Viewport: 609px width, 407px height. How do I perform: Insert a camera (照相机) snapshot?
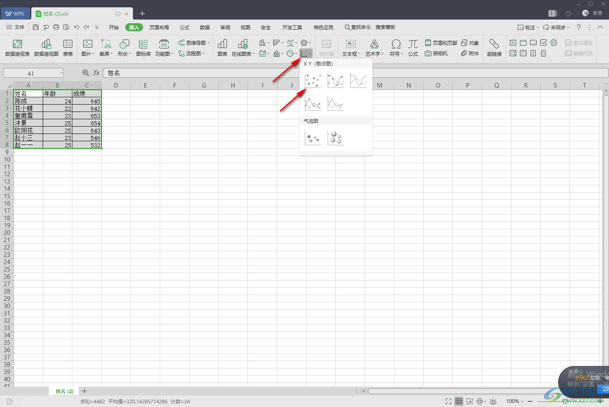(436, 53)
